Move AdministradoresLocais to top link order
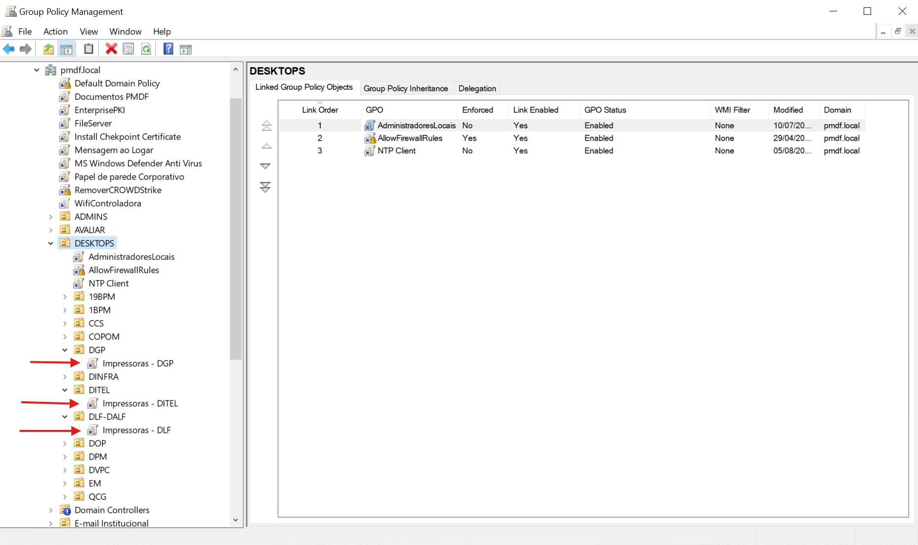This screenshot has height=545, width=918. click(266, 125)
